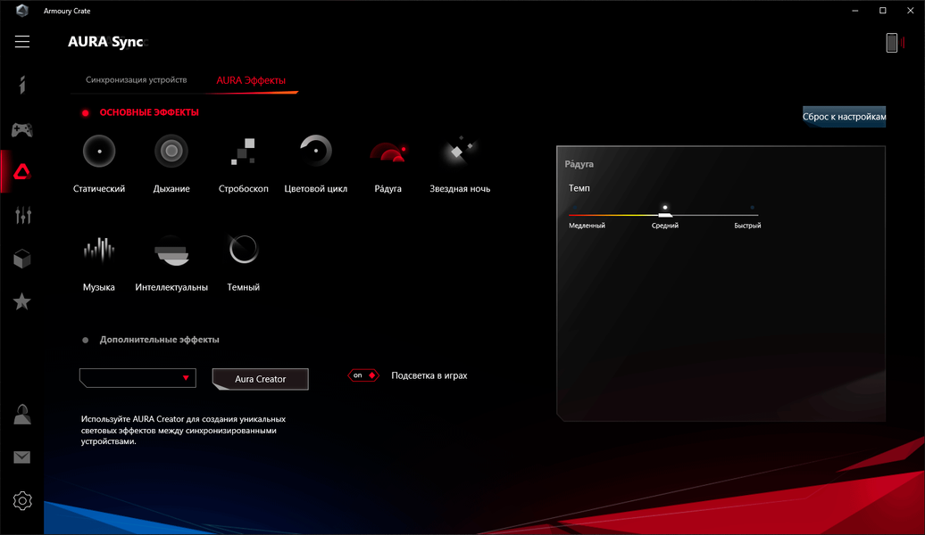Open the mail envelope sidebar icon
The width and height of the screenshot is (925, 535).
(x=22, y=457)
